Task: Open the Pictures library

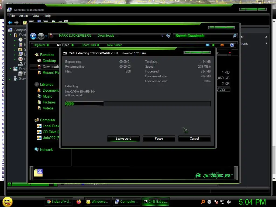Action: pyautogui.click(x=47, y=102)
